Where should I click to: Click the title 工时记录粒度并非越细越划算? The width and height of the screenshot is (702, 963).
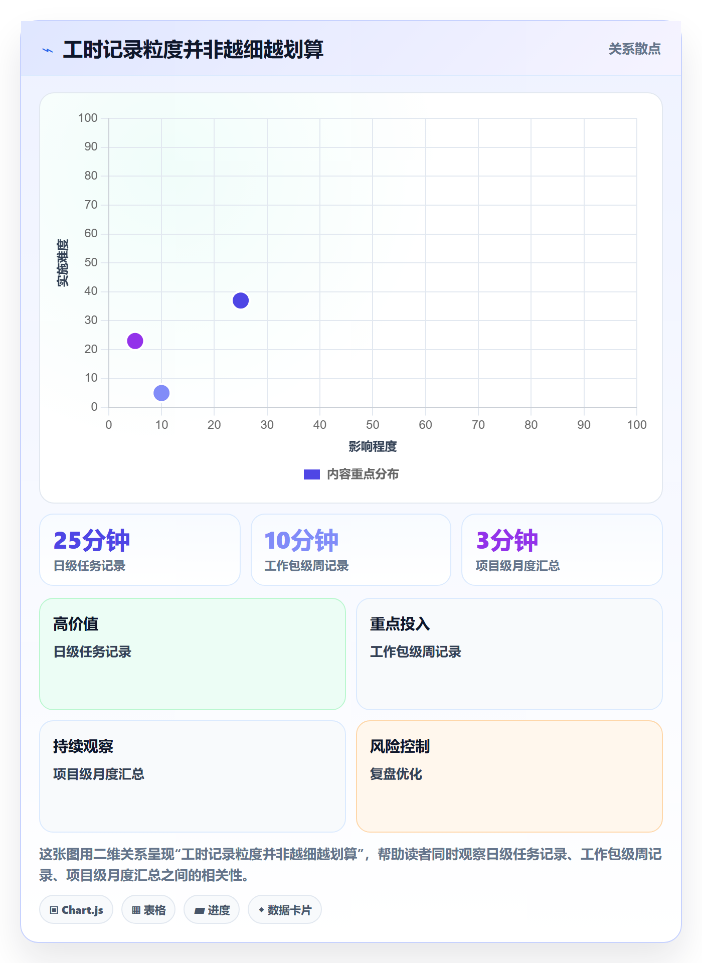pos(193,50)
